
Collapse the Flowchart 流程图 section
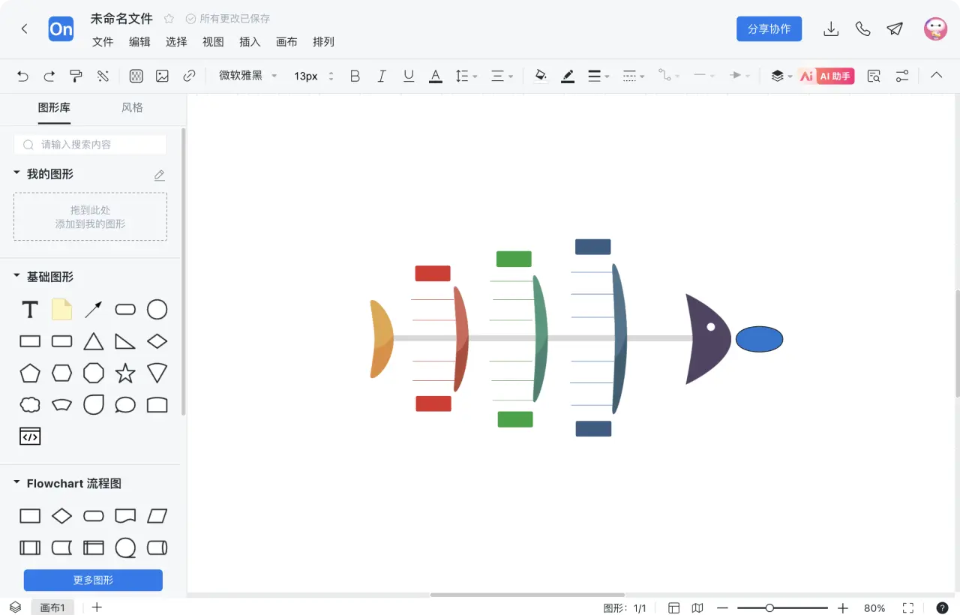(17, 484)
